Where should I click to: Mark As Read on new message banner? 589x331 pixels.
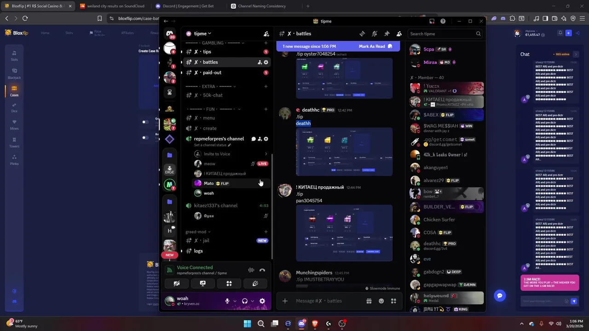click(x=375, y=46)
